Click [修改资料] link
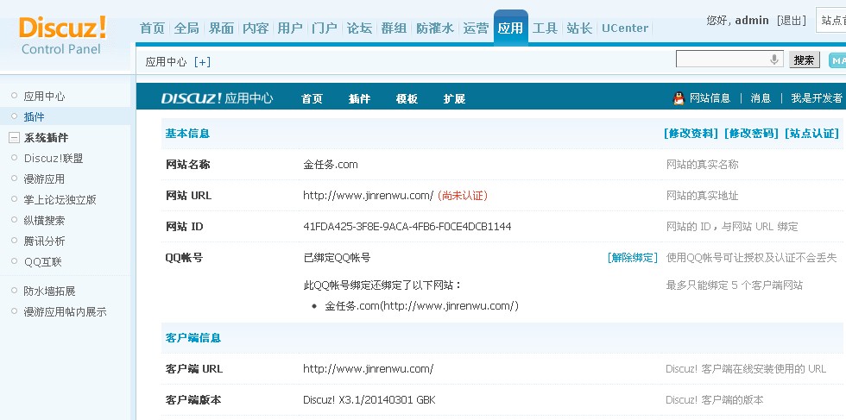Image resolution: width=846 pixels, height=420 pixels. 691,134
